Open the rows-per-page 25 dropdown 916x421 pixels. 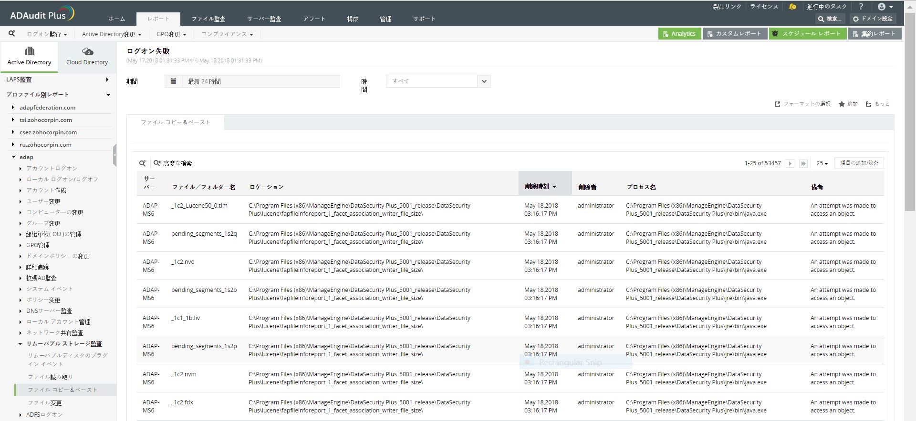point(822,163)
